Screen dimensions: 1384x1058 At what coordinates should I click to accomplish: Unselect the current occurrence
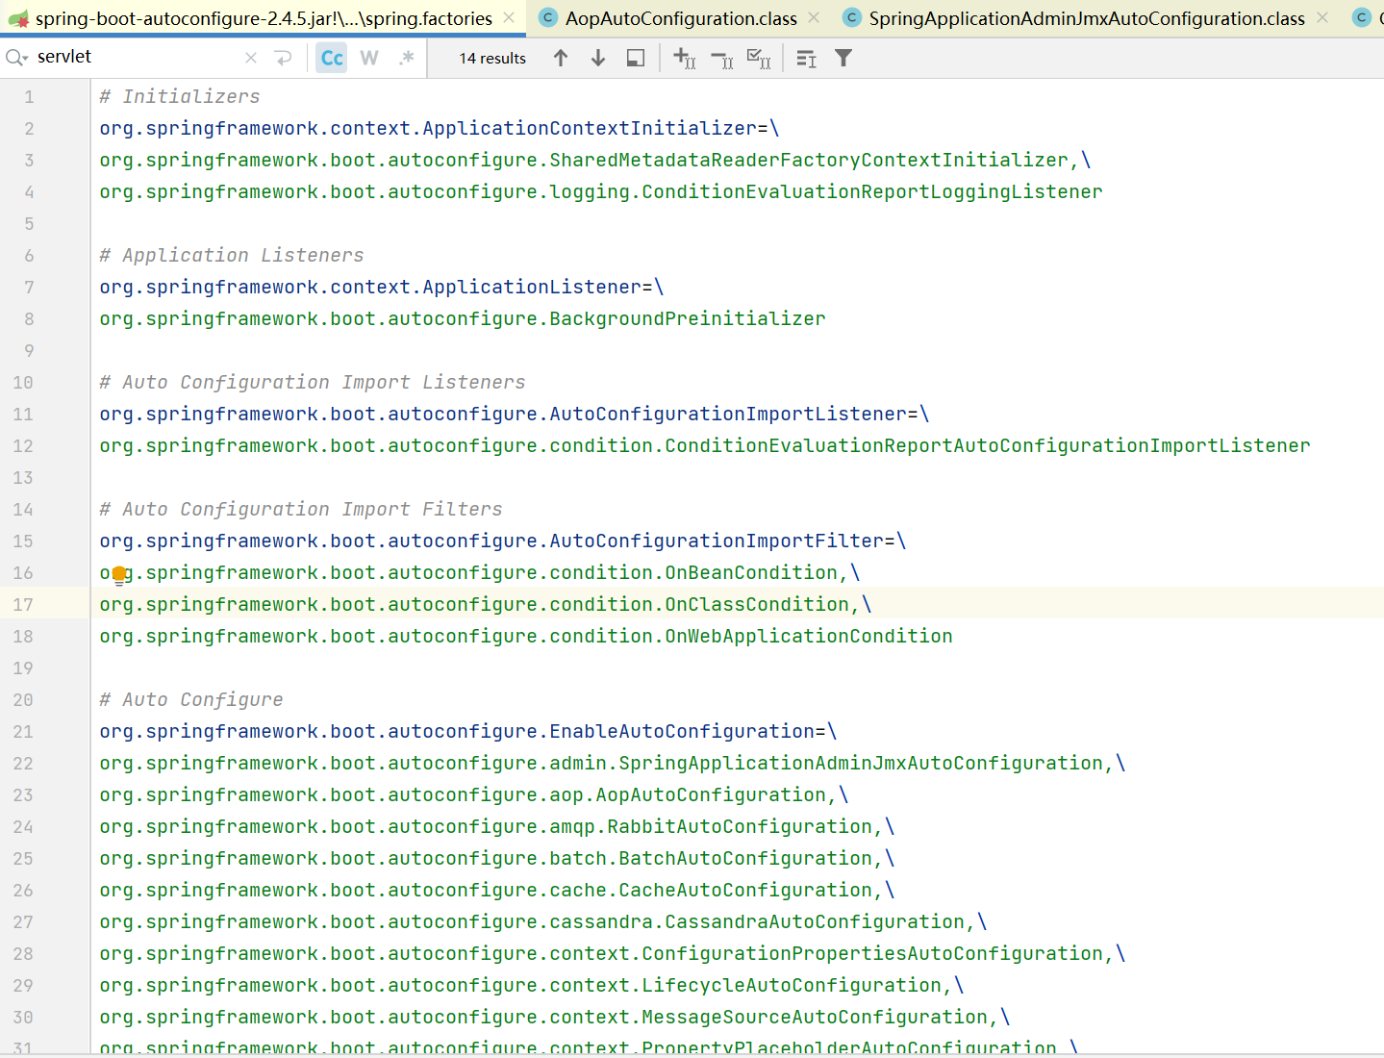pos(722,60)
